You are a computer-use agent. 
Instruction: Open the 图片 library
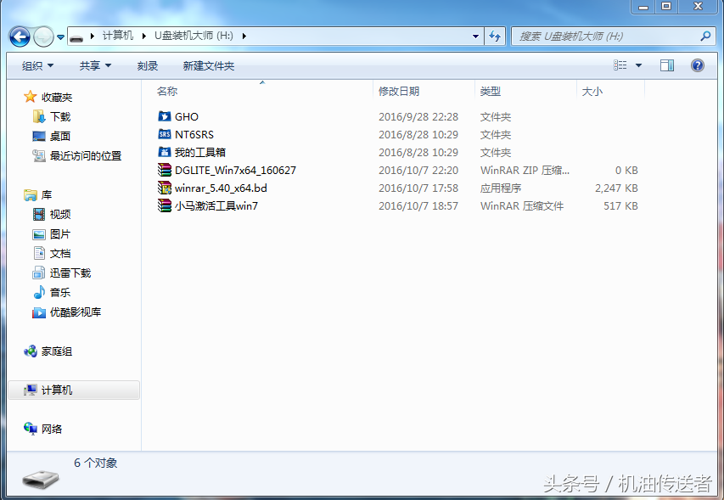60,234
